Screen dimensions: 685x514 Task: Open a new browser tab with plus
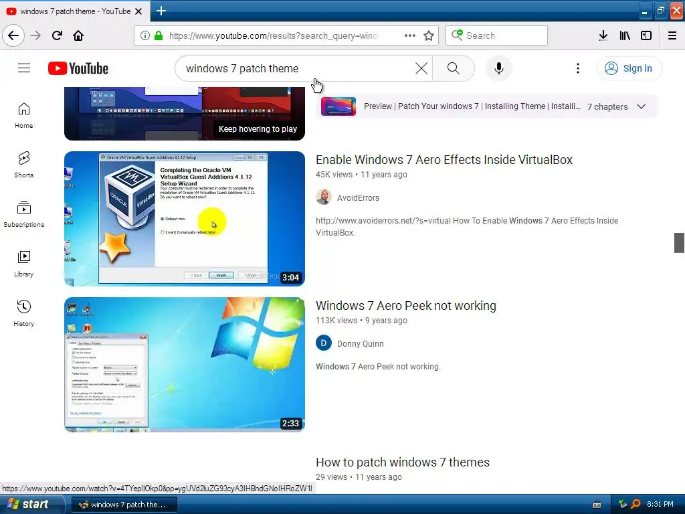point(161,11)
